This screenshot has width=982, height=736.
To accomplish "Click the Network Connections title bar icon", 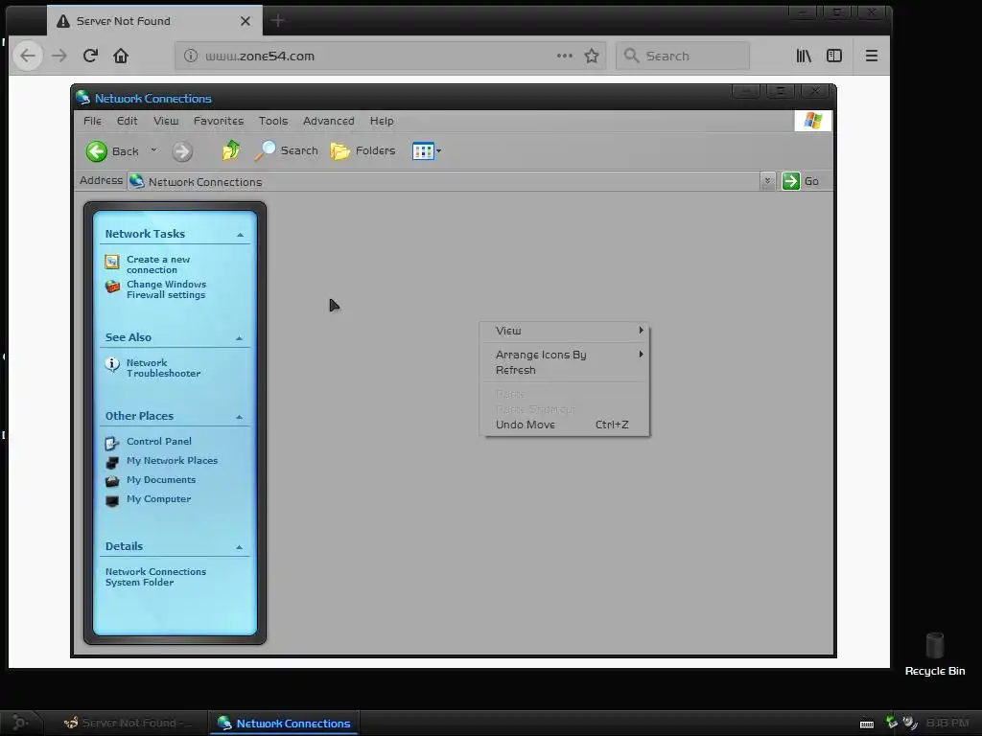I will click(x=82, y=98).
